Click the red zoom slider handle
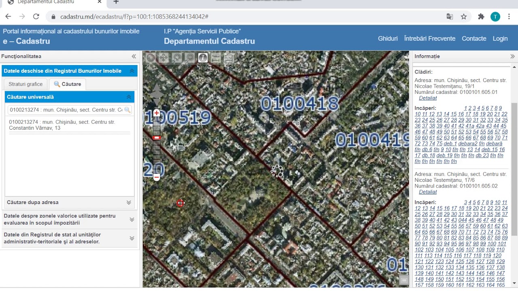 pos(157,137)
